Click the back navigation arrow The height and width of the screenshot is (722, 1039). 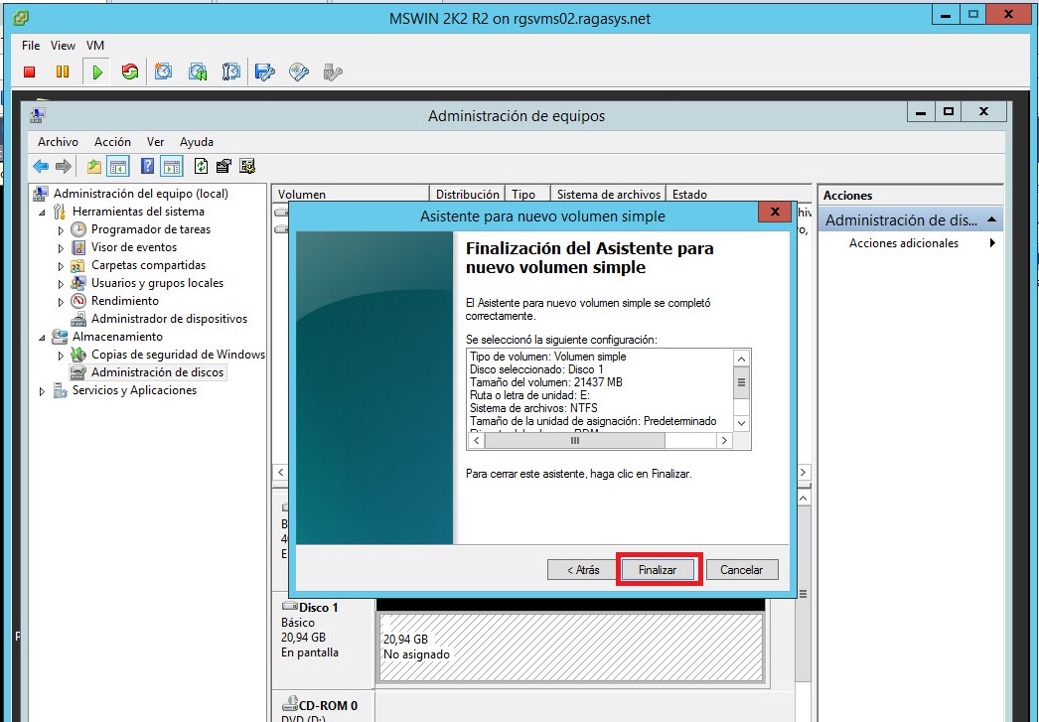40,166
